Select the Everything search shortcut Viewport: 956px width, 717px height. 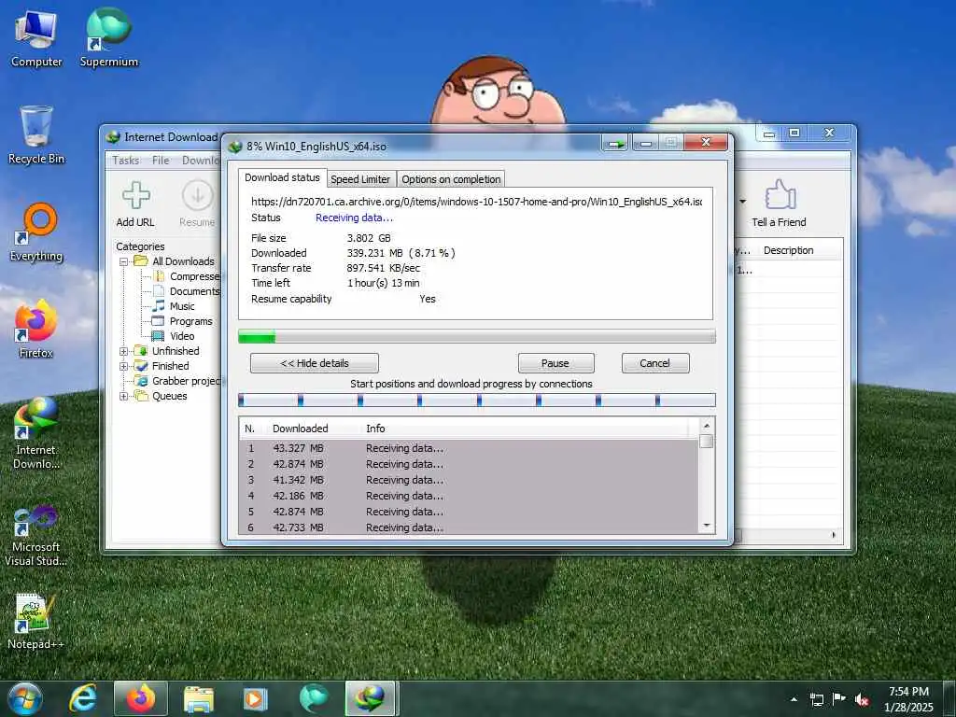(36, 232)
